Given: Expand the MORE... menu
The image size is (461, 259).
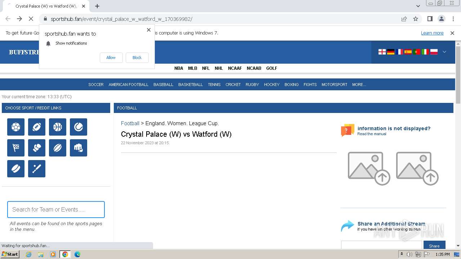Looking at the screenshot, I should pyautogui.click(x=359, y=85).
